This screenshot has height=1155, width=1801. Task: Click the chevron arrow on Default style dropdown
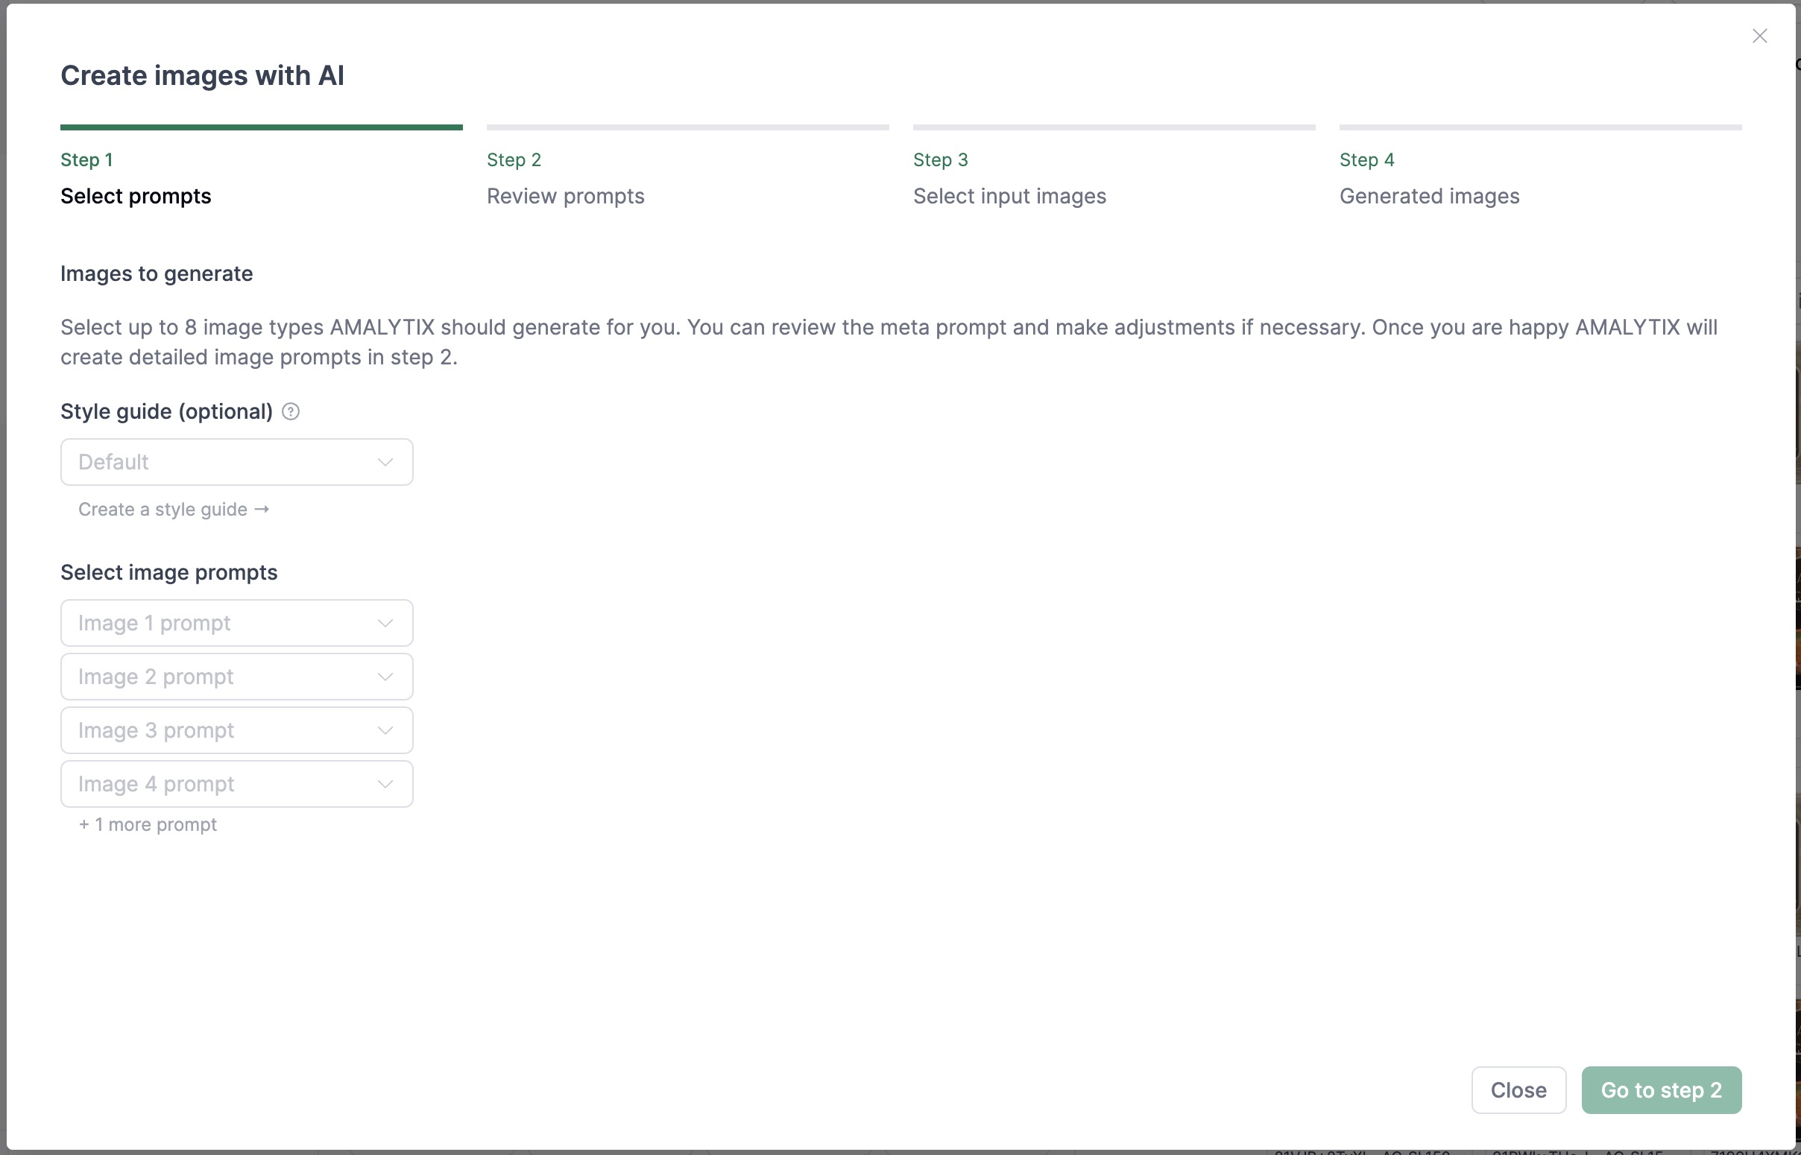point(385,462)
